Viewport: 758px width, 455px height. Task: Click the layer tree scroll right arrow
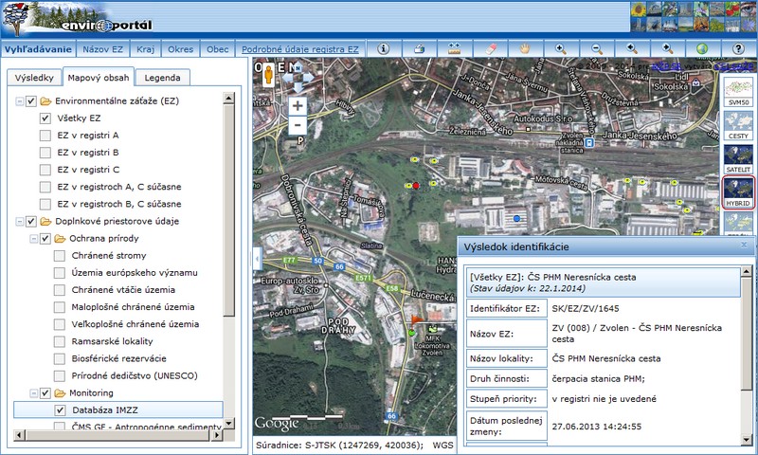click(217, 435)
